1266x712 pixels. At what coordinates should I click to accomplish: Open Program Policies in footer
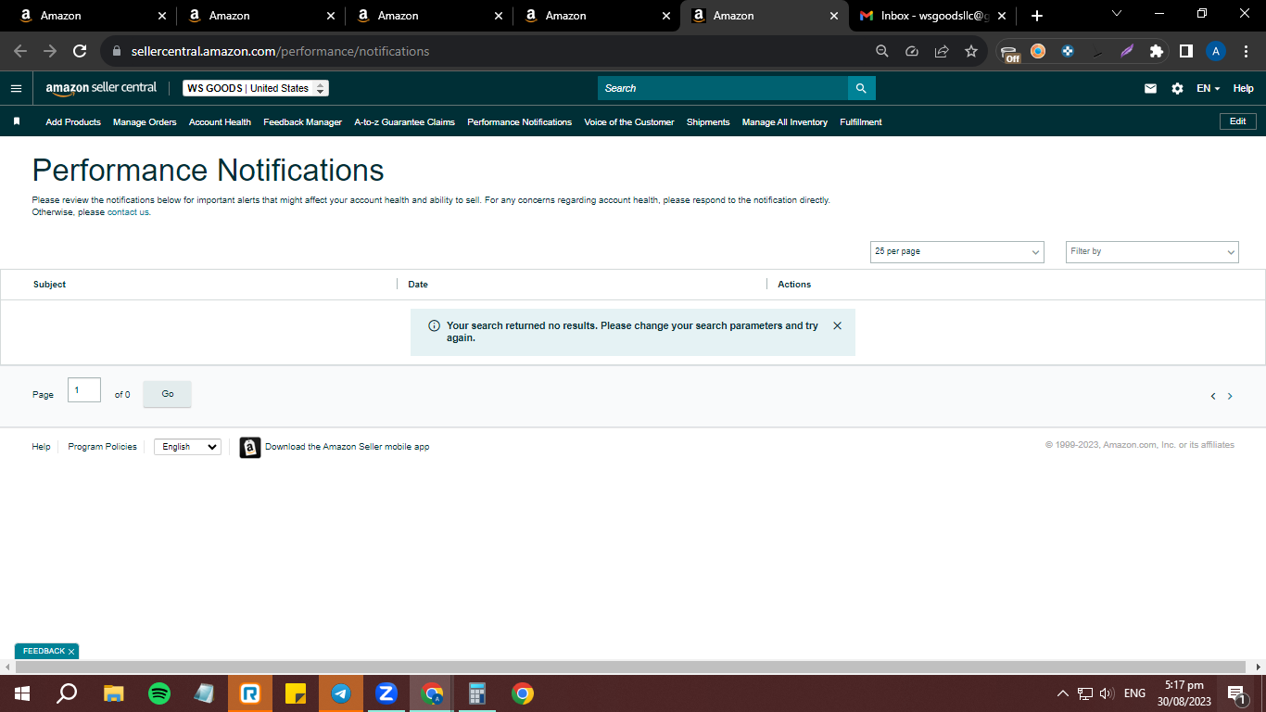pyautogui.click(x=102, y=447)
